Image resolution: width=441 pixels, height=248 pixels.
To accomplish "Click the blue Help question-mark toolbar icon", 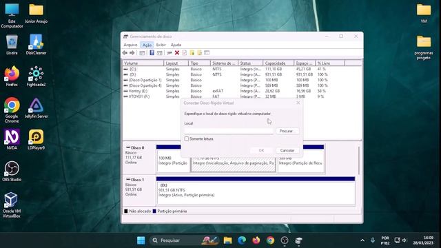I will tap(152, 53).
